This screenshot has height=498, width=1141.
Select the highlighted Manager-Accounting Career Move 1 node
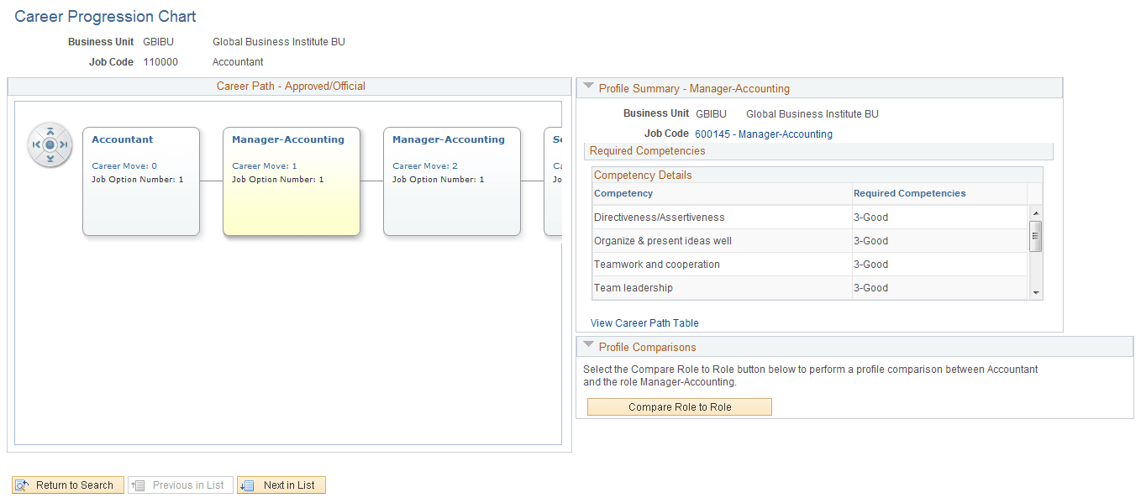click(292, 181)
